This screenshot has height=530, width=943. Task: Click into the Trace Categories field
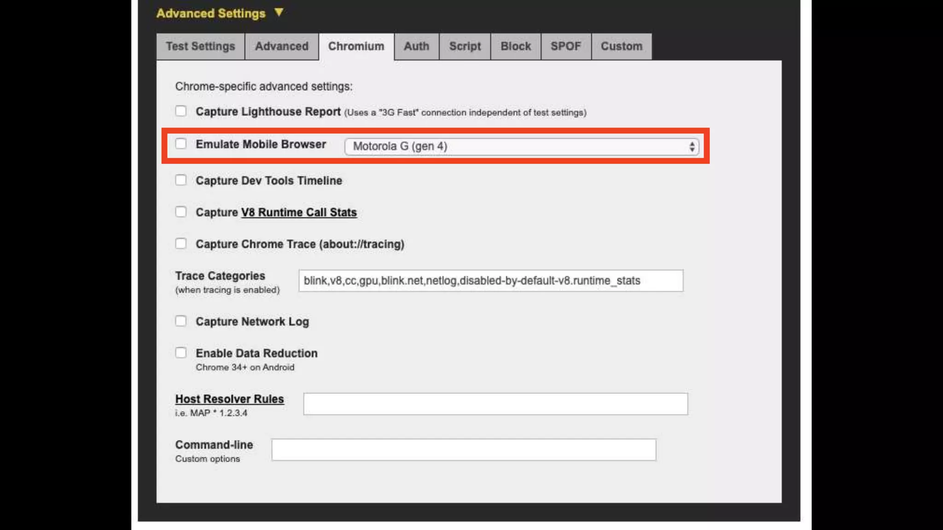[x=490, y=281]
